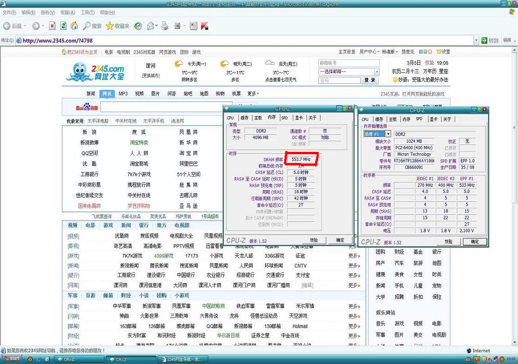The height and width of the screenshot is (364, 518).
Task: Click 效验 in left CPU-Z window
Action: pyautogui.click(x=314, y=240)
